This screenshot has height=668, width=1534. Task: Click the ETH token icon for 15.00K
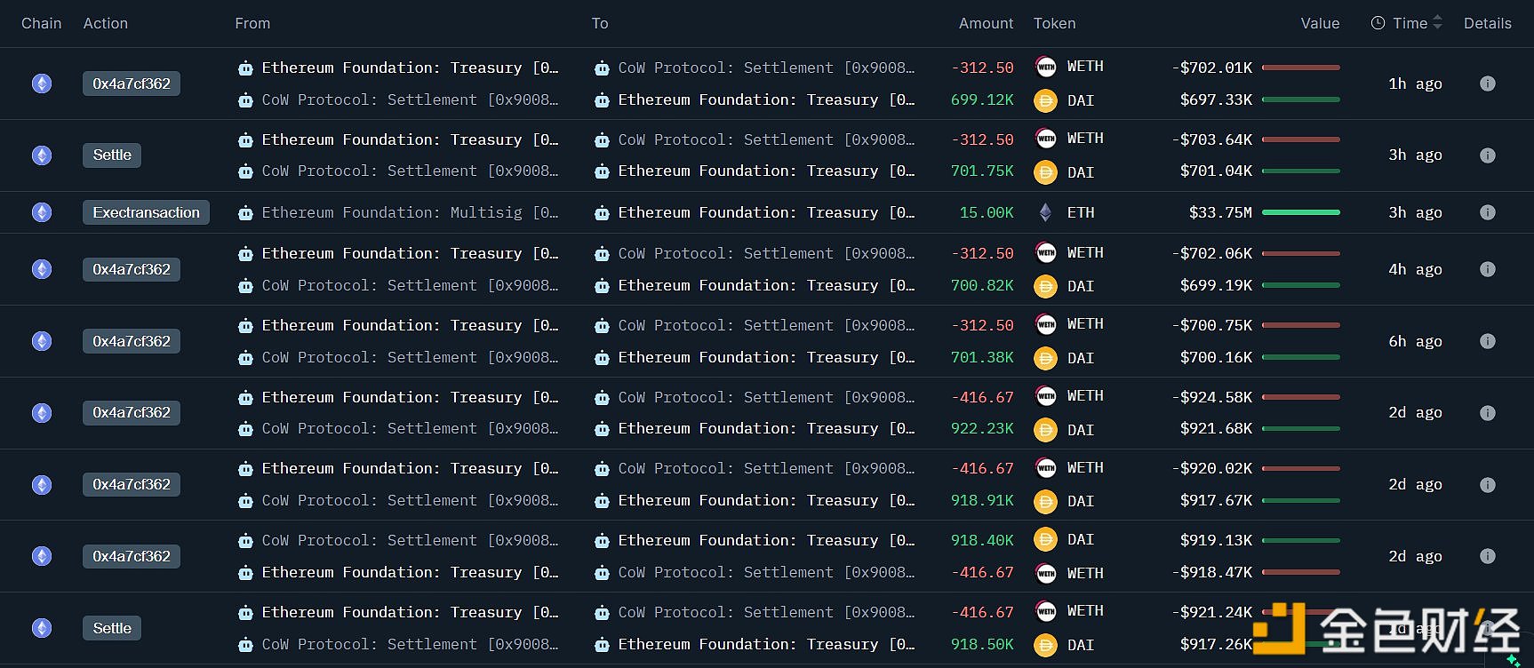pyautogui.click(x=1045, y=212)
